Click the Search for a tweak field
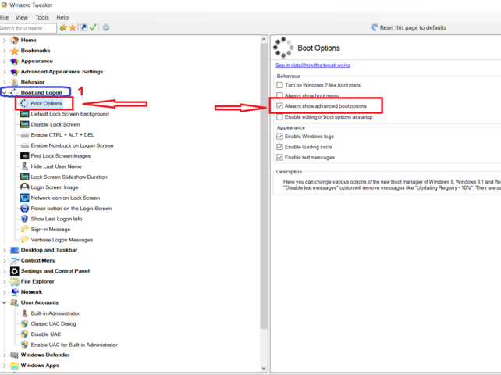Screen dimensions: 501x375 pos(28,28)
